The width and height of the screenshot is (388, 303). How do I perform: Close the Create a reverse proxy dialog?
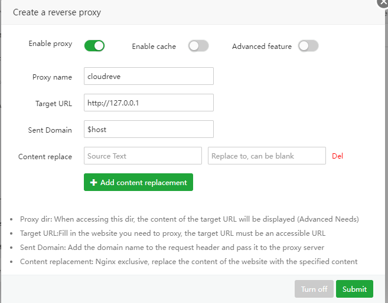click(x=383, y=2)
